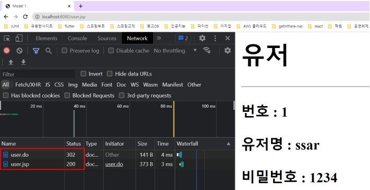Click the address bar URL
This screenshot has width=370, height=190.
(x=64, y=17)
